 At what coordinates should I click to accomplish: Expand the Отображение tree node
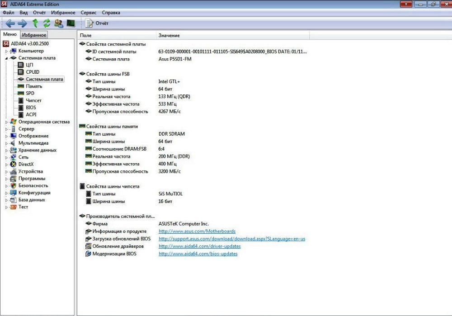click(6, 136)
